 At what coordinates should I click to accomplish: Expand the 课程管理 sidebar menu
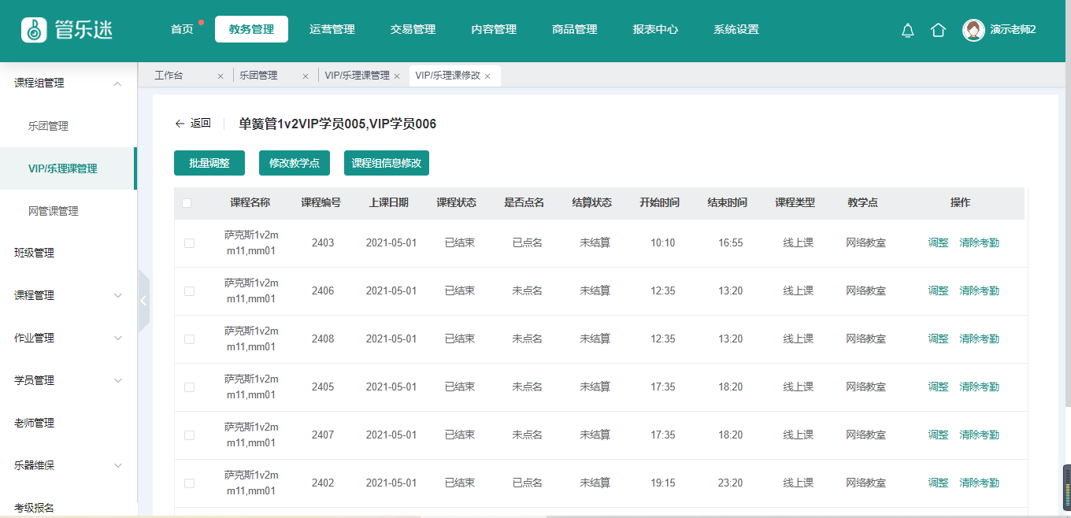click(x=117, y=296)
